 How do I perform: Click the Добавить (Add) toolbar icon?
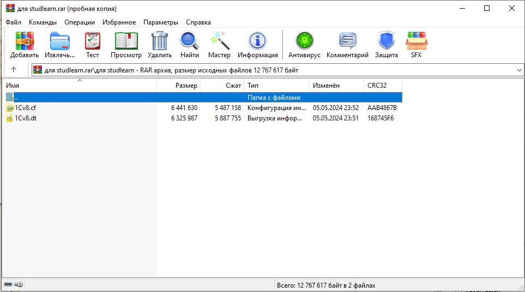[x=25, y=41]
